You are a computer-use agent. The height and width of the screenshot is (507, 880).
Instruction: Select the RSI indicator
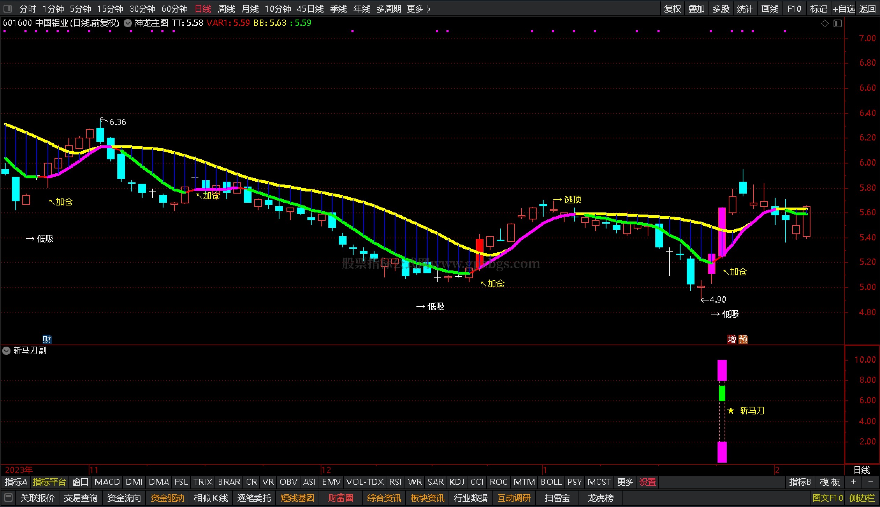[395, 482]
